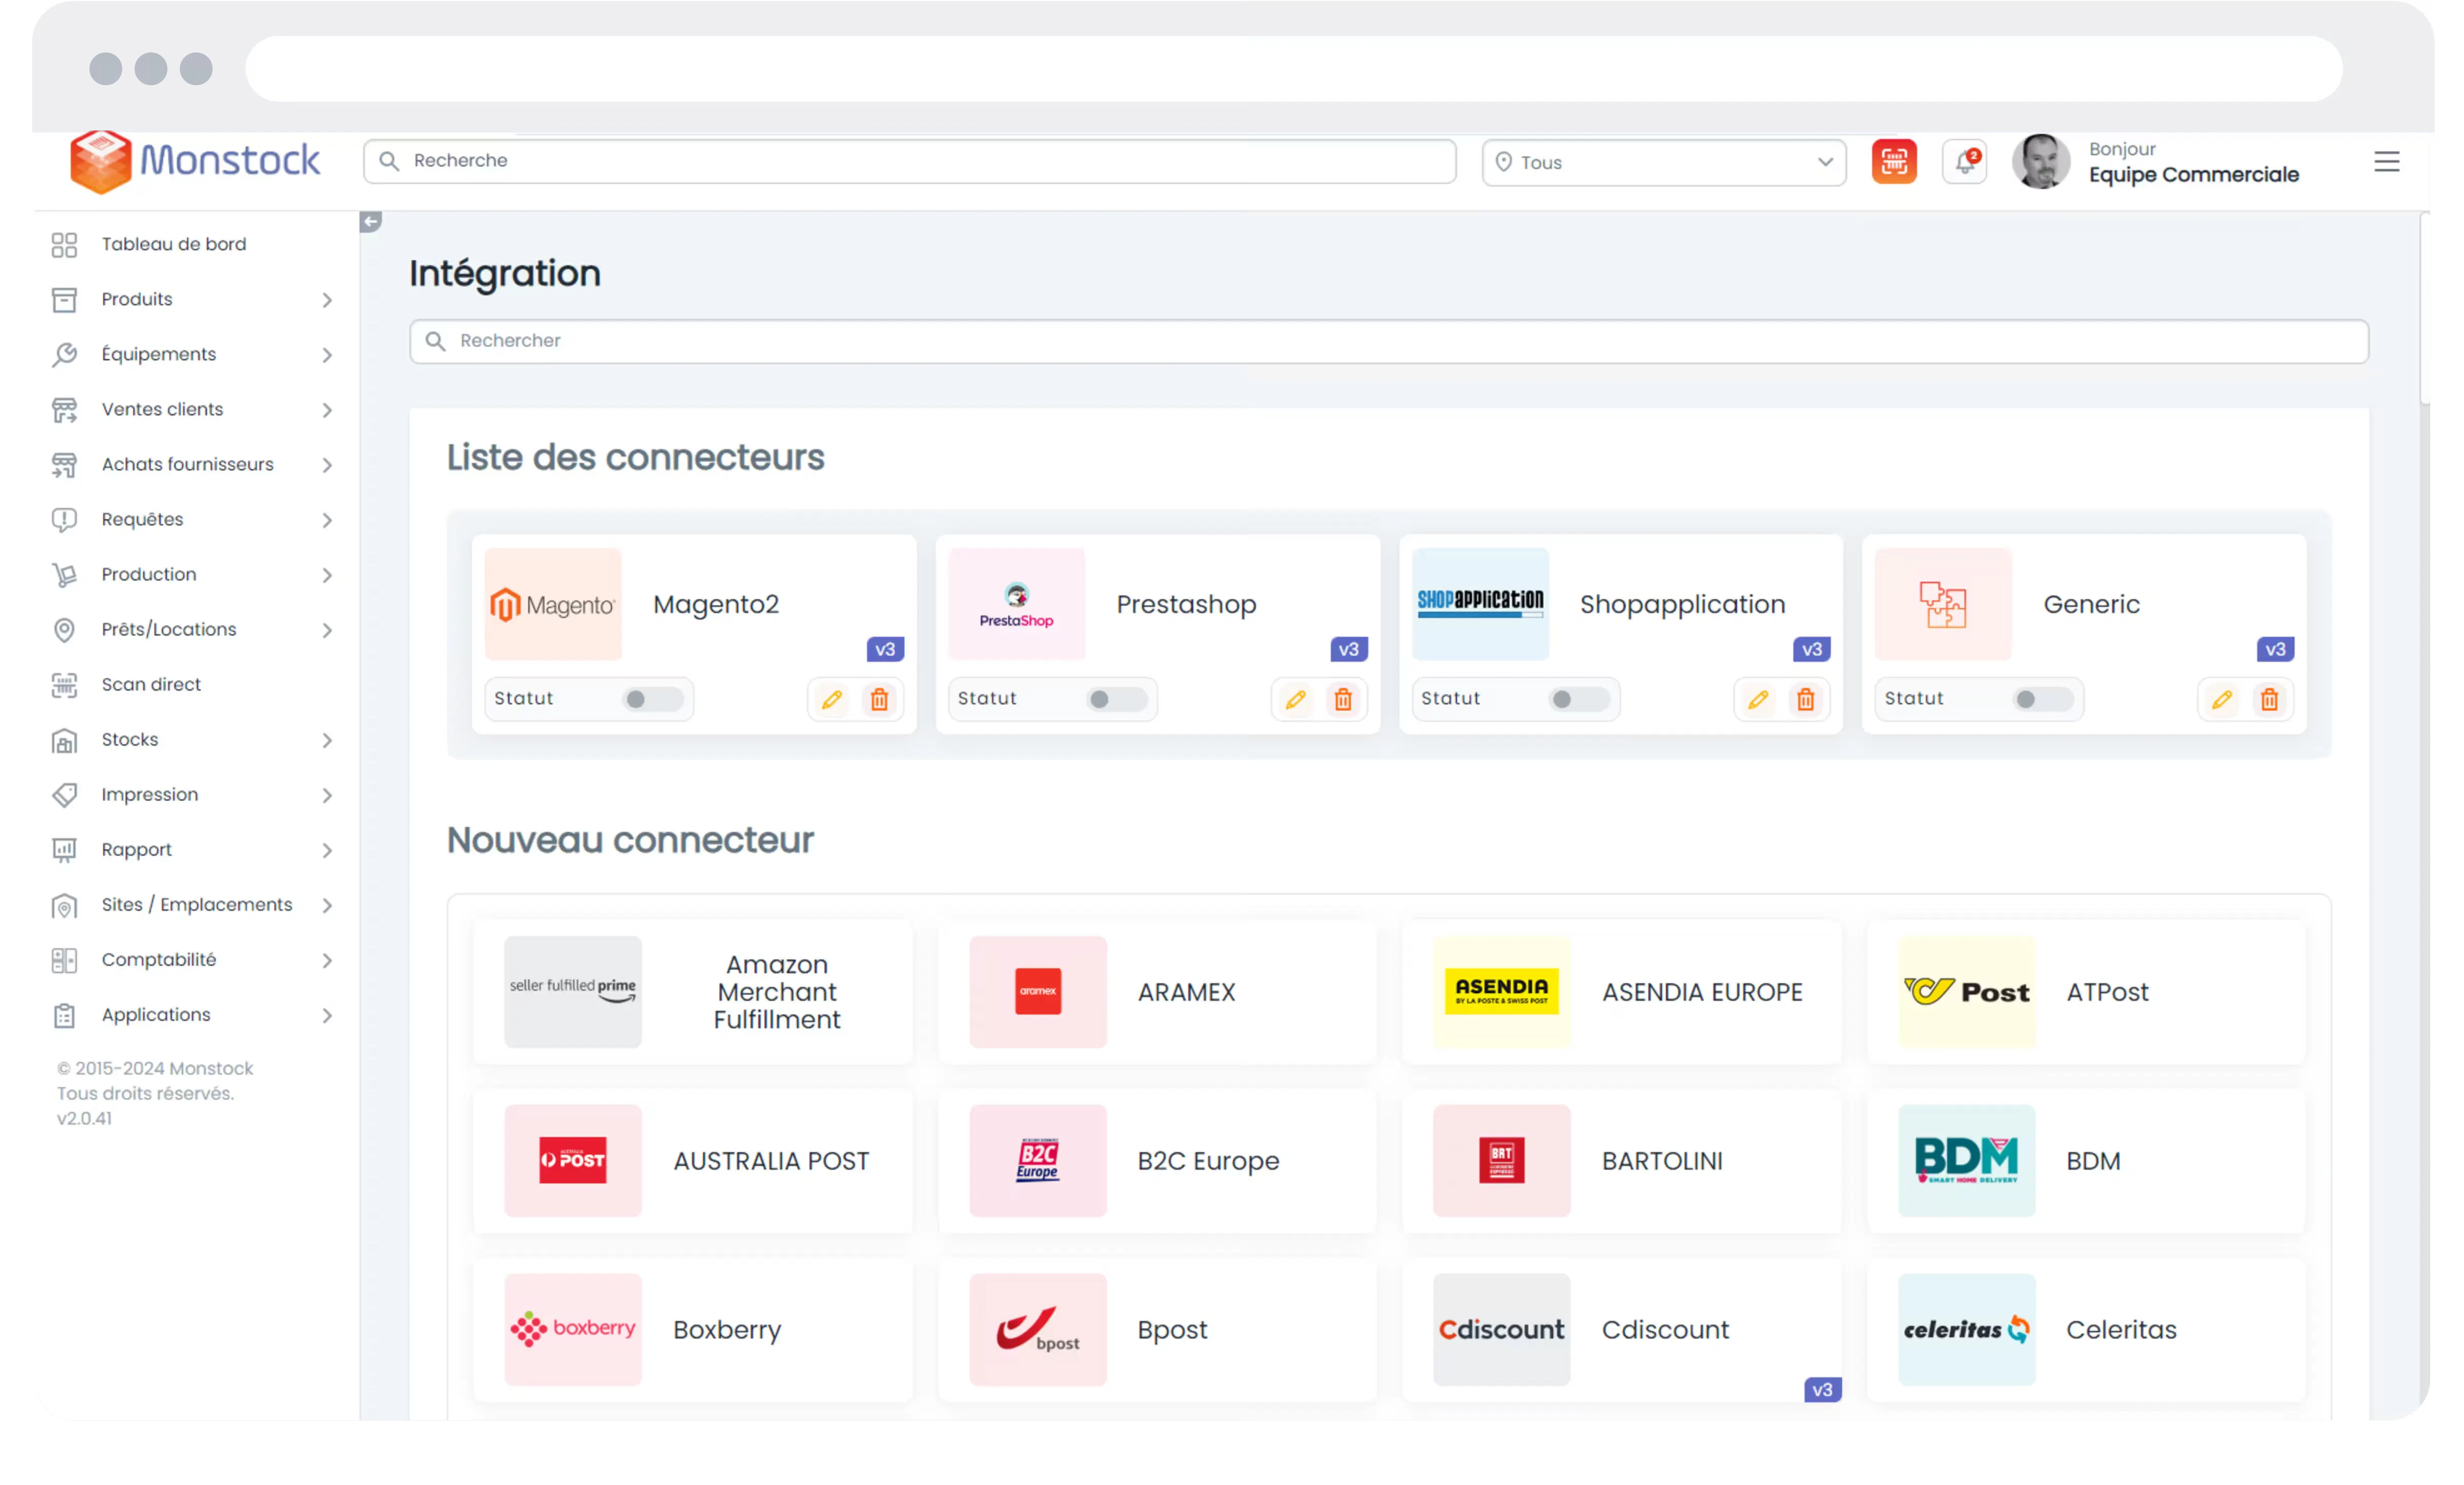Open Impression menu item
The image size is (2464, 1485).
click(192, 795)
